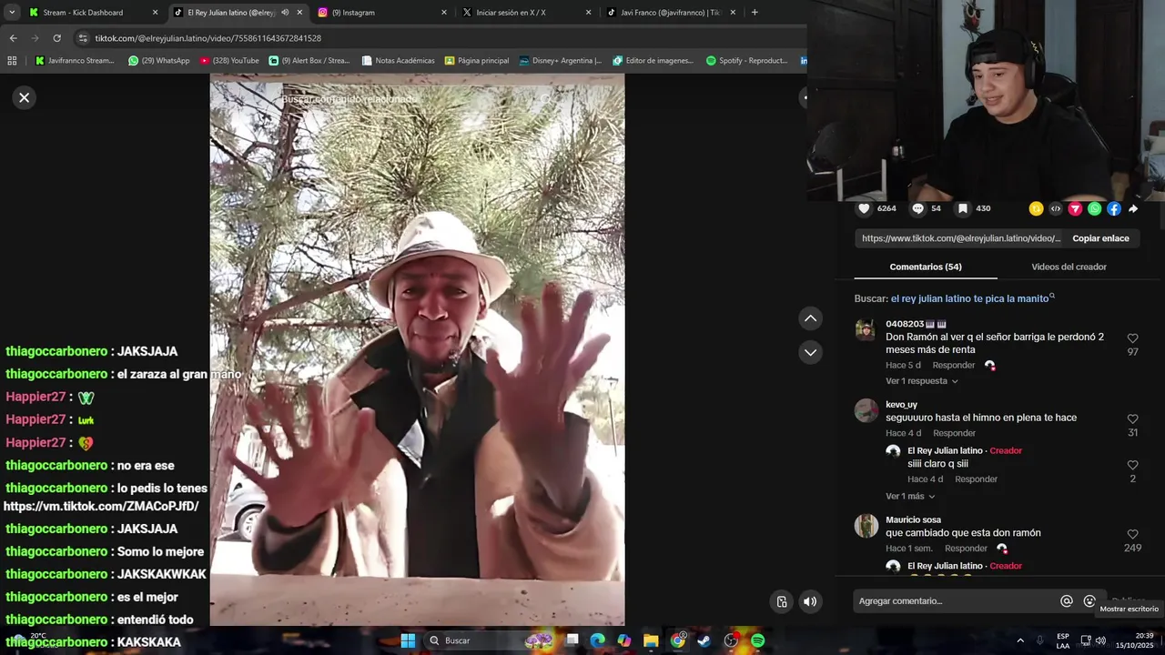The width and height of the screenshot is (1165, 655).
Task: Reply to kevo_uy's comment
Action: [954, 433]
